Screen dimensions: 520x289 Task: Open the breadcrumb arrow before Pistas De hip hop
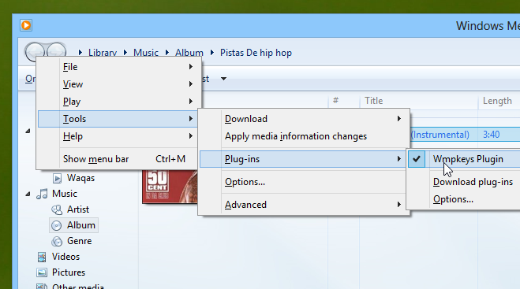pyautogui.click(x=212, y=52)
